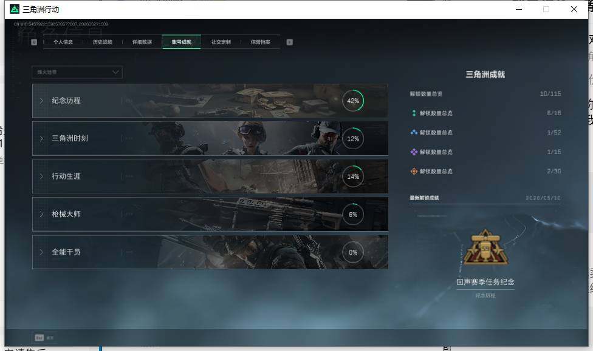Click the 回声赛季任务纪念 achievement title
This screenshot has width=593, height=351.
point(485,282)
